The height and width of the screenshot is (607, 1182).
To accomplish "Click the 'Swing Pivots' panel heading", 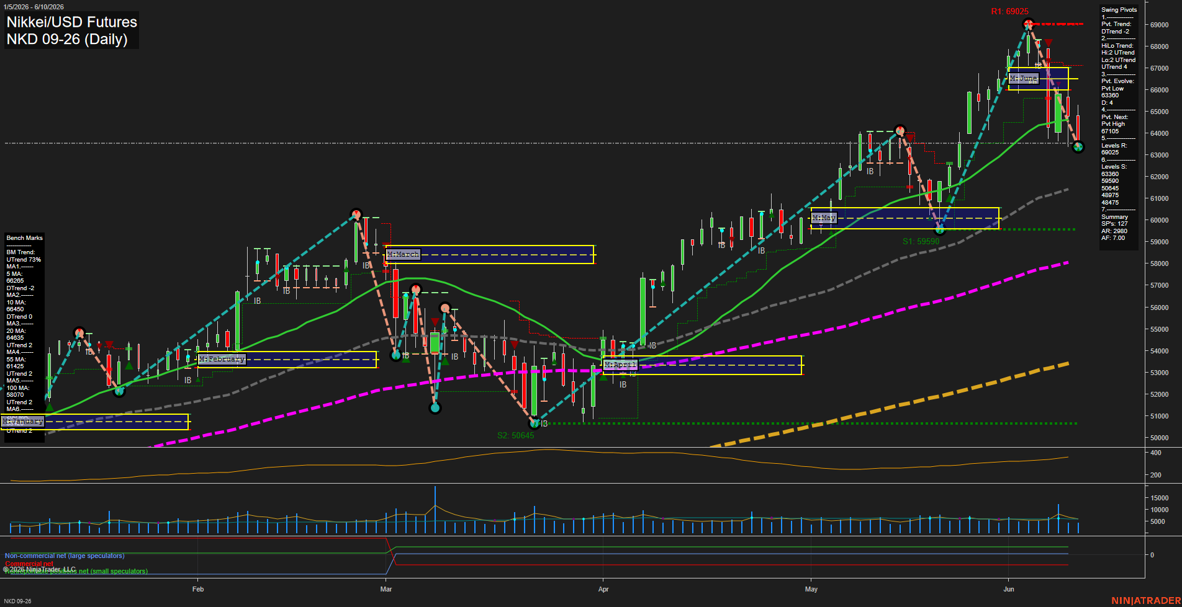I will pos(1119,10).
